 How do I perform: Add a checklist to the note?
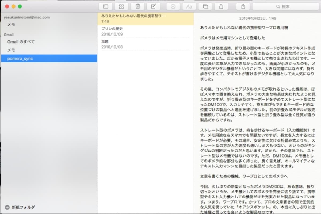(173, 6)
